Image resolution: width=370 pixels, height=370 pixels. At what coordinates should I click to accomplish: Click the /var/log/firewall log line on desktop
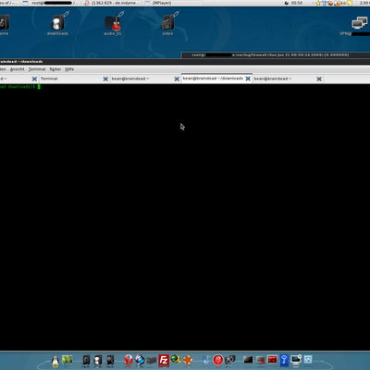pyautogui.click(x=270, y=55)
